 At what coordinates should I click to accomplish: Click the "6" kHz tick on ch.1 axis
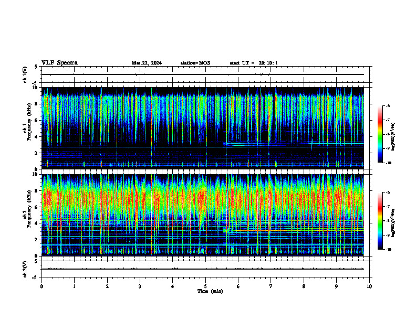point(37,120)
